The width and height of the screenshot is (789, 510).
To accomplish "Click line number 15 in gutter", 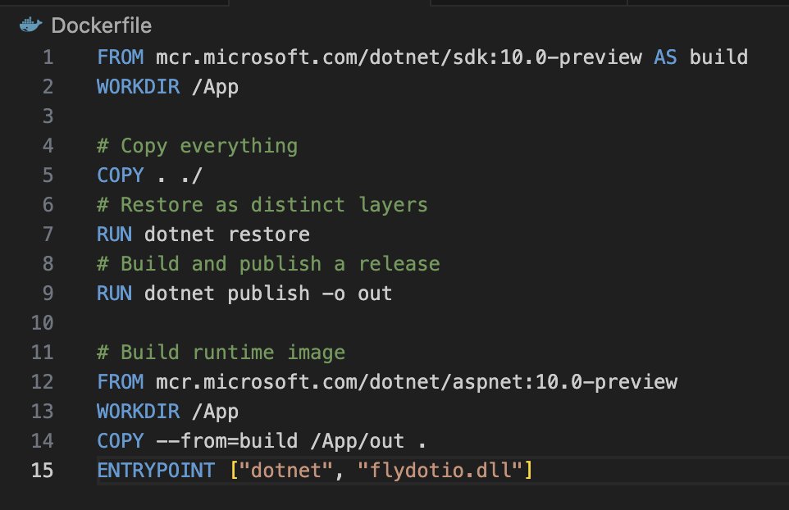I will coord(43,471).
